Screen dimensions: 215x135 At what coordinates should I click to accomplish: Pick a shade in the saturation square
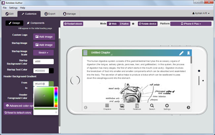(x=44, y=97)
